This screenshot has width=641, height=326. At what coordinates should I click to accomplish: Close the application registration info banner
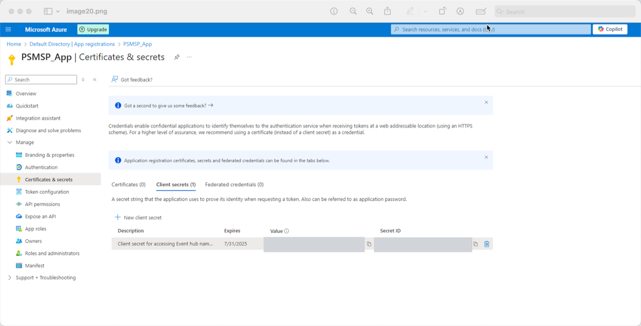tap(486, 157)
